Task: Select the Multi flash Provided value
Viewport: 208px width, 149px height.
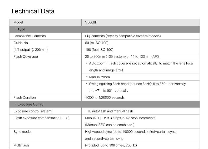Action: [111, 145]
